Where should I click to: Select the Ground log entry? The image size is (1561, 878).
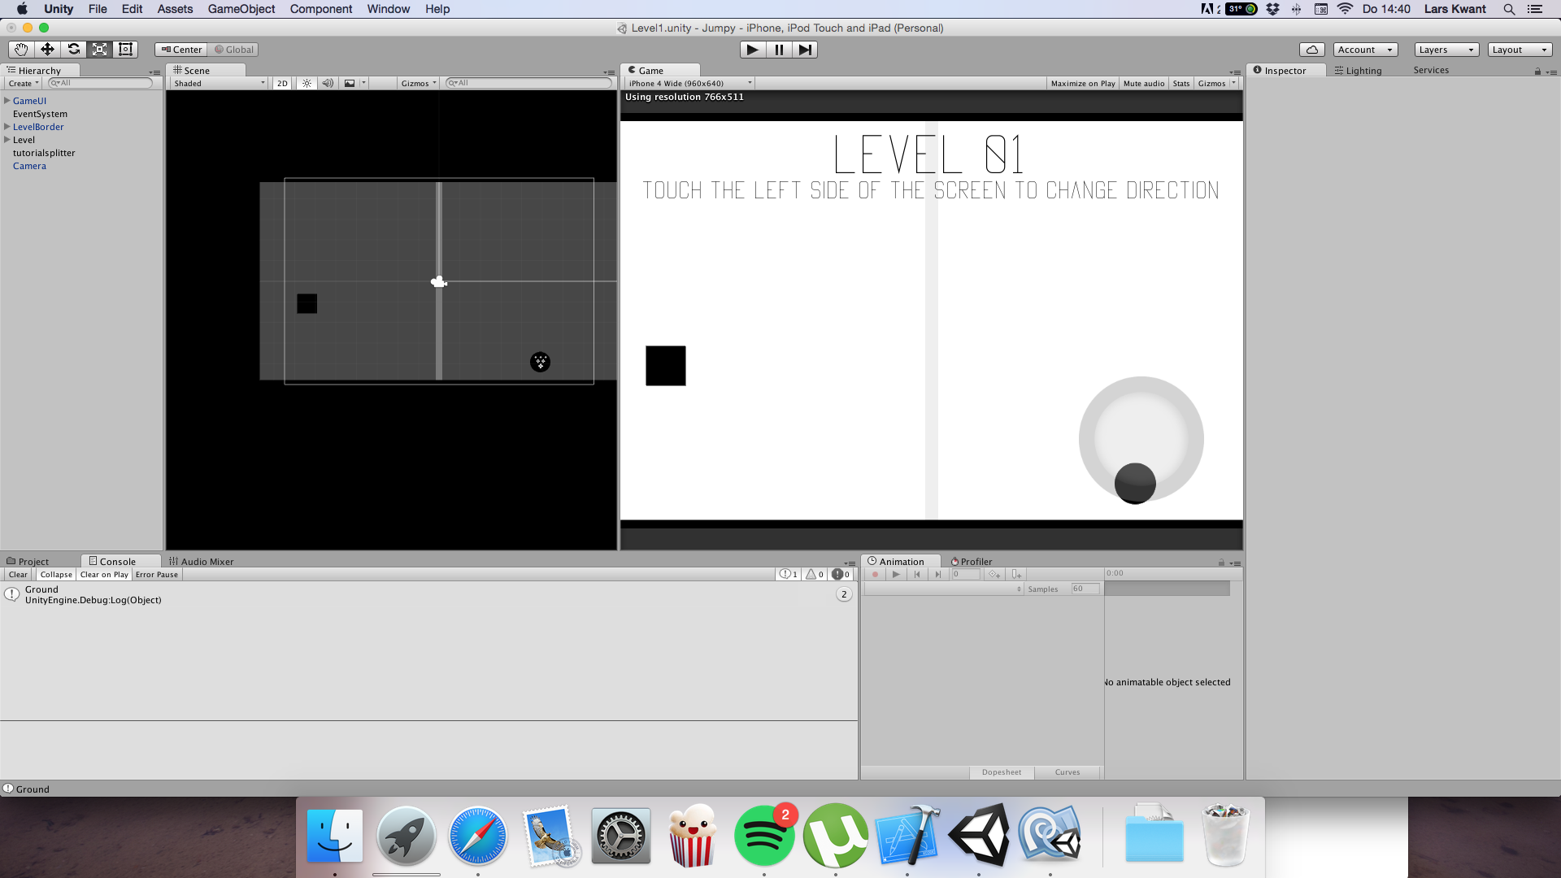click(428, 595)
